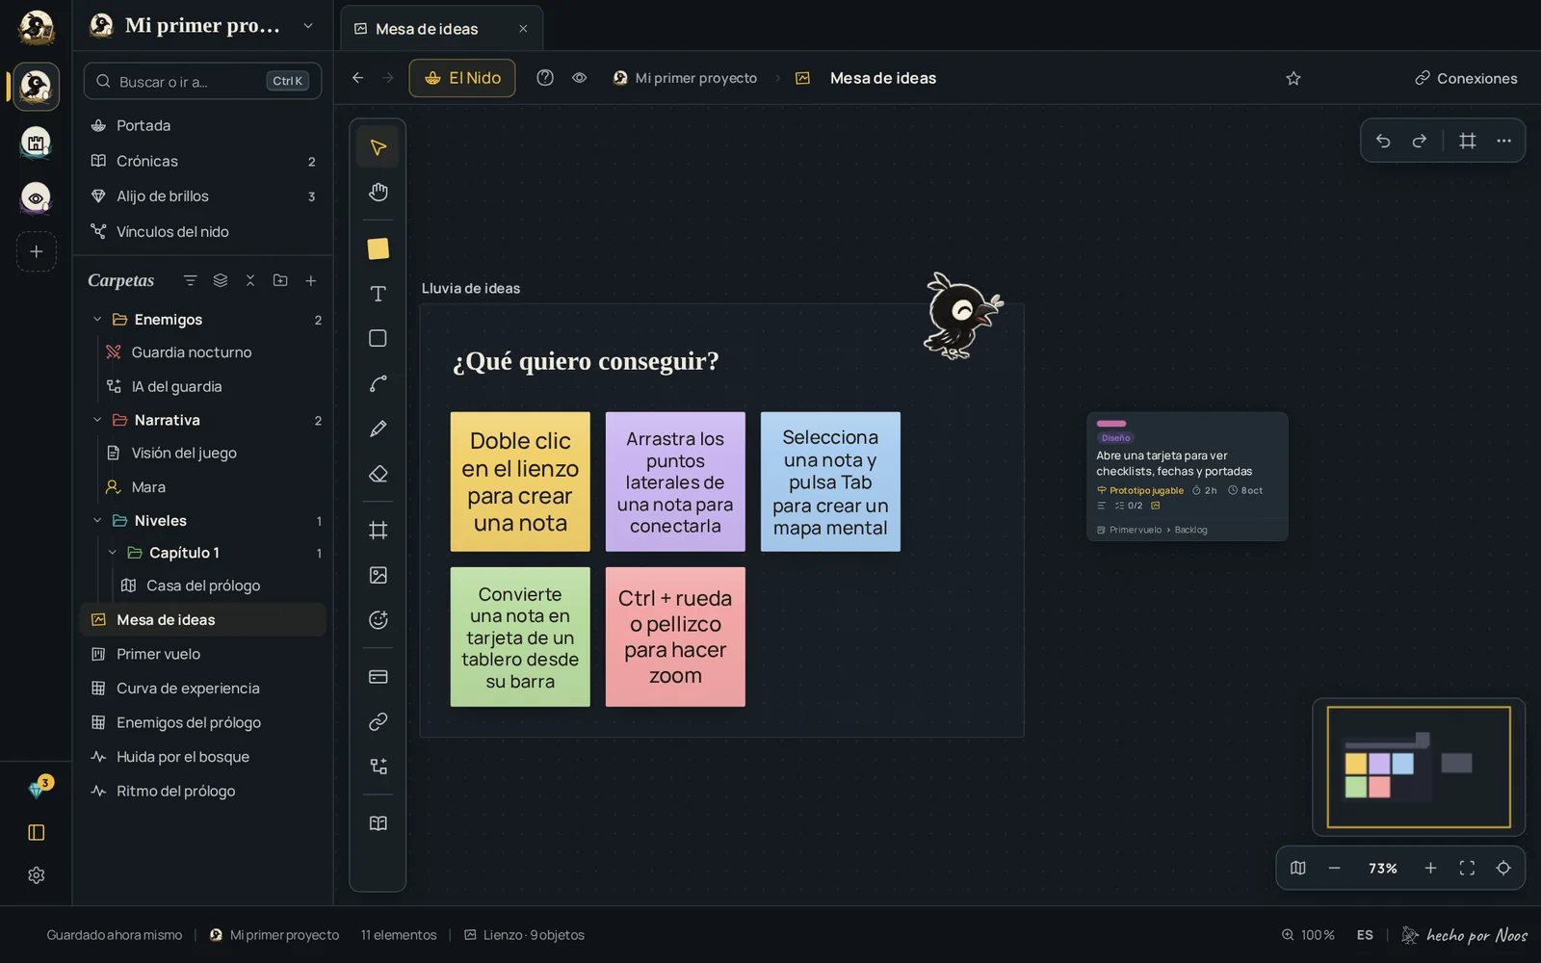This screenshot has height=963, width=1541.
Task: Choose the frame tool in left toolbar
Action: click(378, 530)
